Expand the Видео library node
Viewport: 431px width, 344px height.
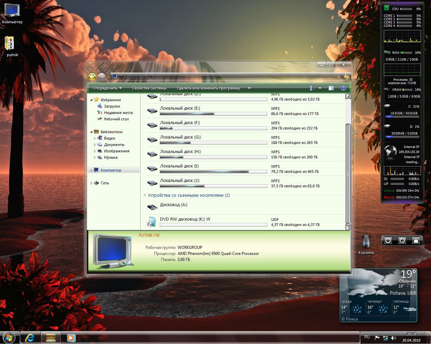[95, 138]
